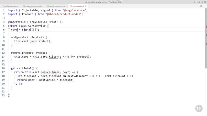
Task: Click the underlined "prev" parameter on line 17
Action: click(57, 72)
